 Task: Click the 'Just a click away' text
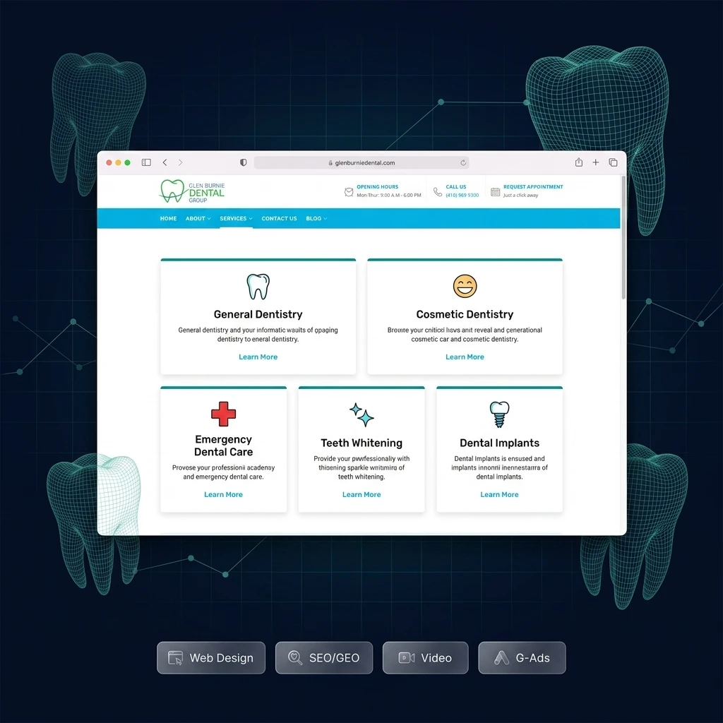520,196
